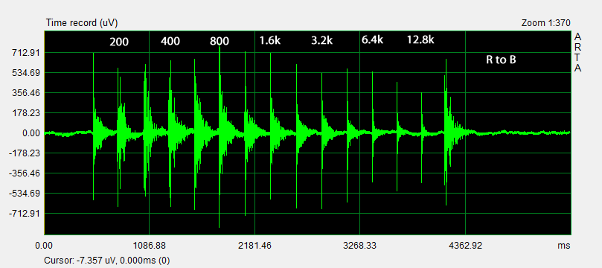Click the 1086.88 time axis label
Image resolution: width=602 pixels, height=268 pixels.
click(x=149, y=246)
